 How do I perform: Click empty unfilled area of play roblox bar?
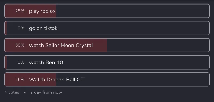tap(132, 11)
